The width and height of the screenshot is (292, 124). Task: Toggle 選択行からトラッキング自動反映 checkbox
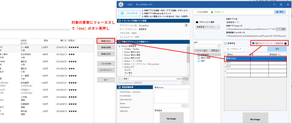(253, 43)
